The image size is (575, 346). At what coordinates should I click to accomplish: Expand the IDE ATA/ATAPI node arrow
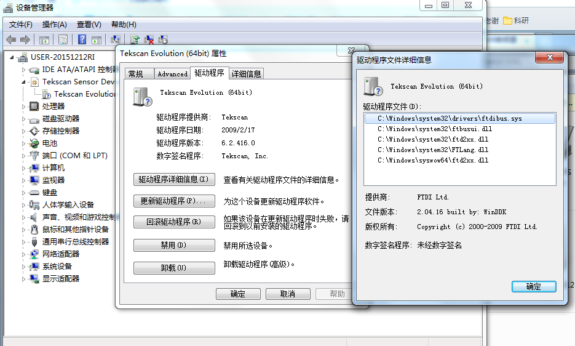click(x=23, y=70)
